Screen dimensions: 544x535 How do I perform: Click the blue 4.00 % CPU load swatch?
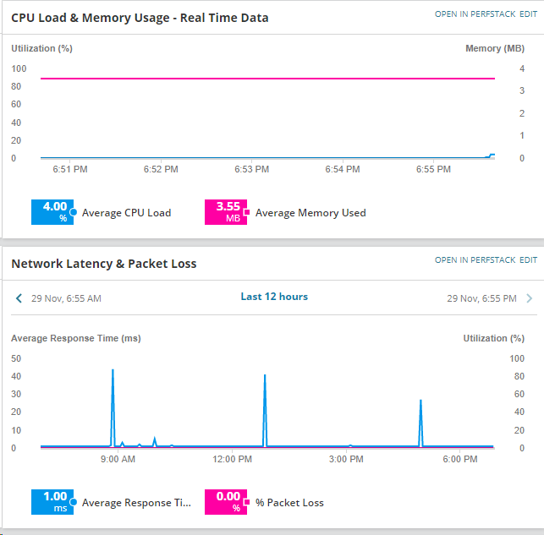click(x=52, y=212)
